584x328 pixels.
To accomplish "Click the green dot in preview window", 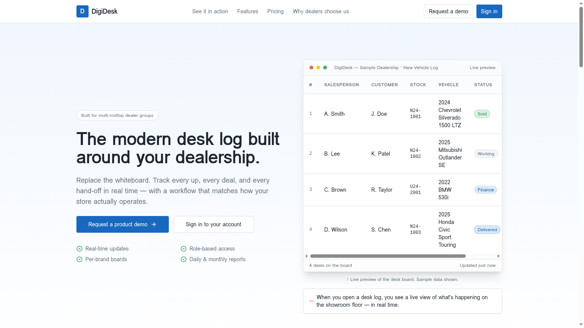I will [325, 68].
